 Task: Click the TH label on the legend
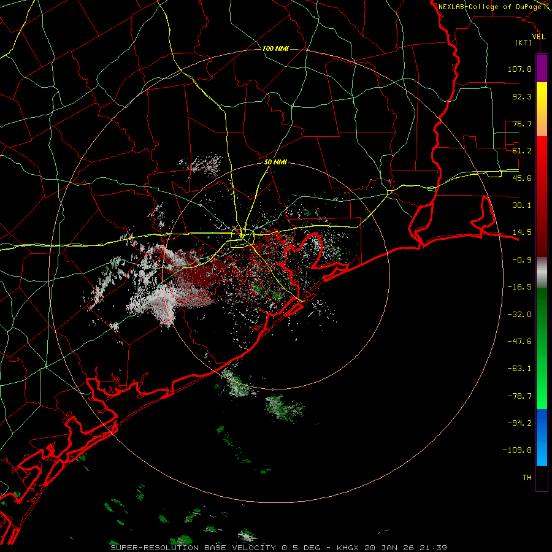[527, 478]
